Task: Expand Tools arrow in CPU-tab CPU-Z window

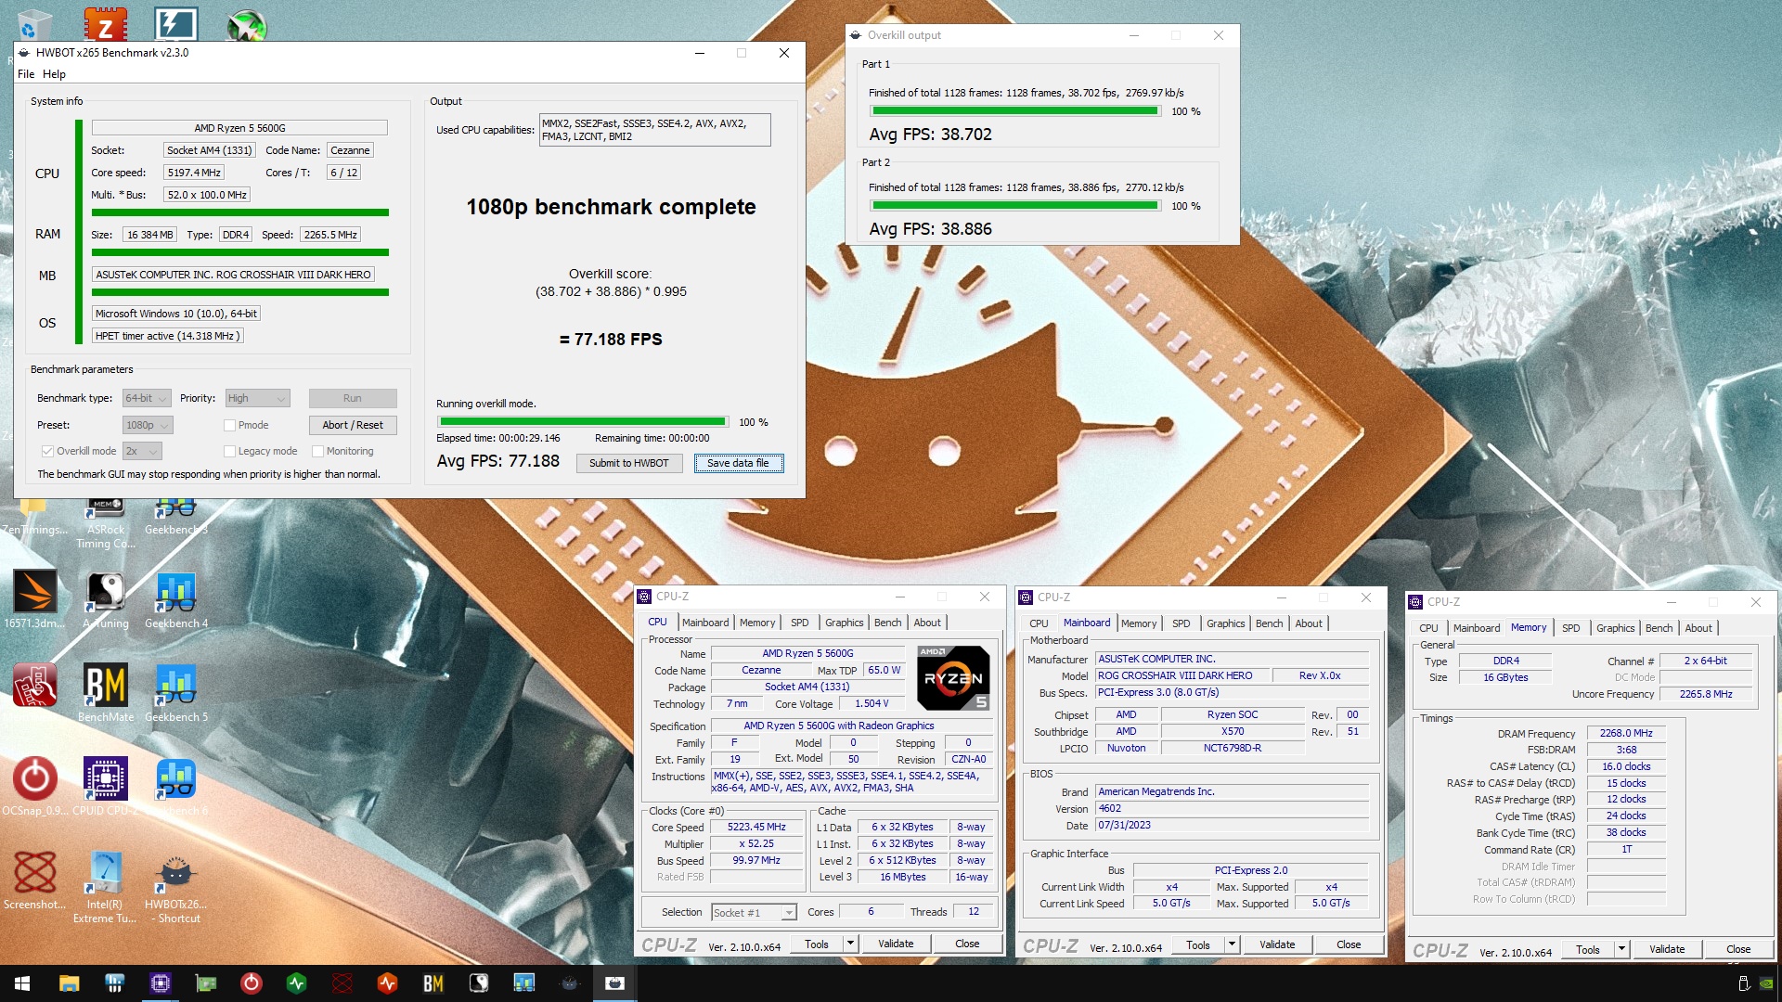Action: (849, 944)
